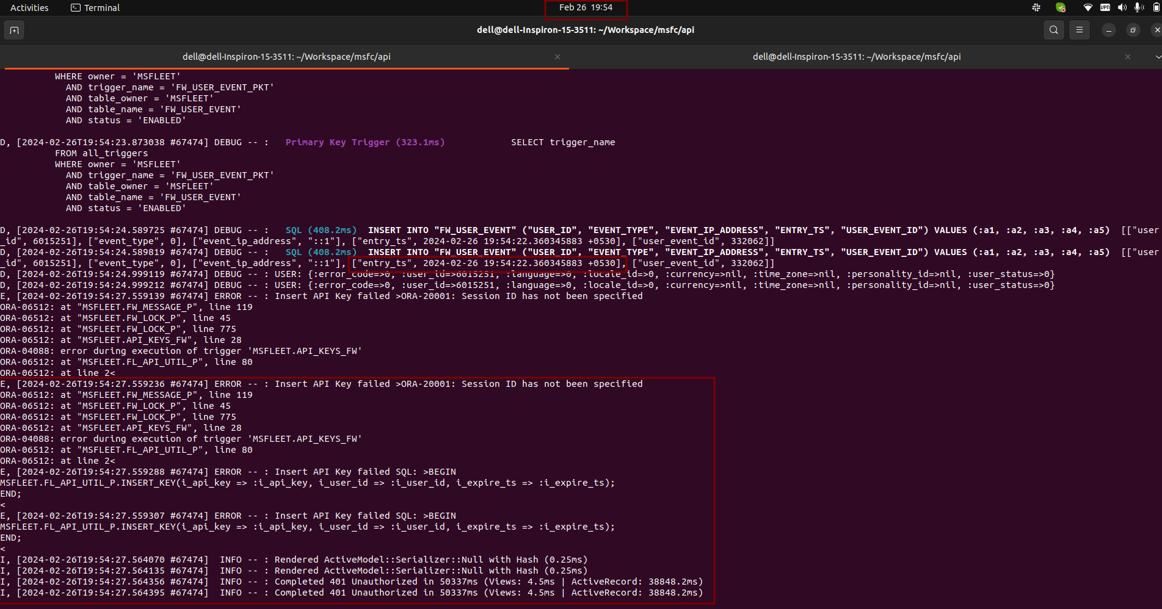Open the Terminal app menu in top bar
The height and width of the screenshot is (609, 1162).
(x=95, y=7)
